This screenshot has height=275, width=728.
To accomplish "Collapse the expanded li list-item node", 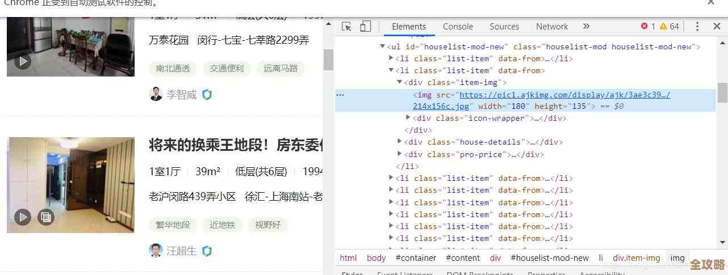I will (x=391, y=70).
